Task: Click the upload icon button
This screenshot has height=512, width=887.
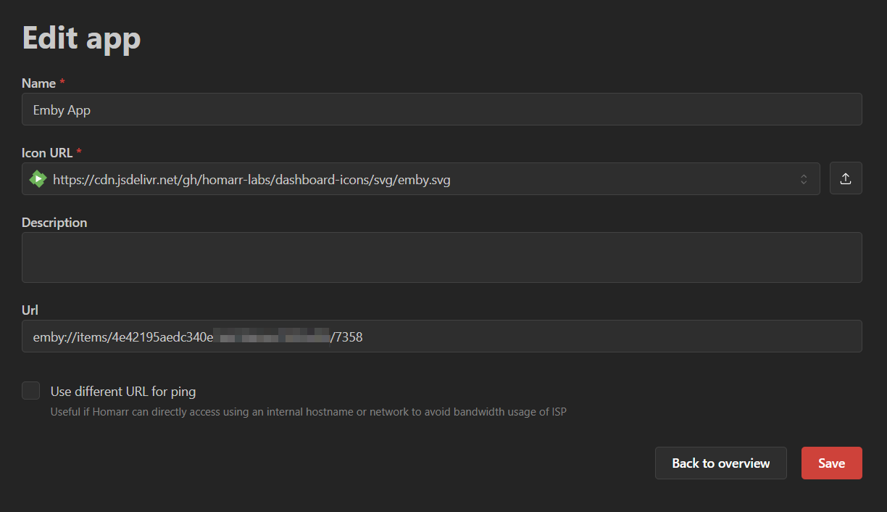Action: [846, 178]
